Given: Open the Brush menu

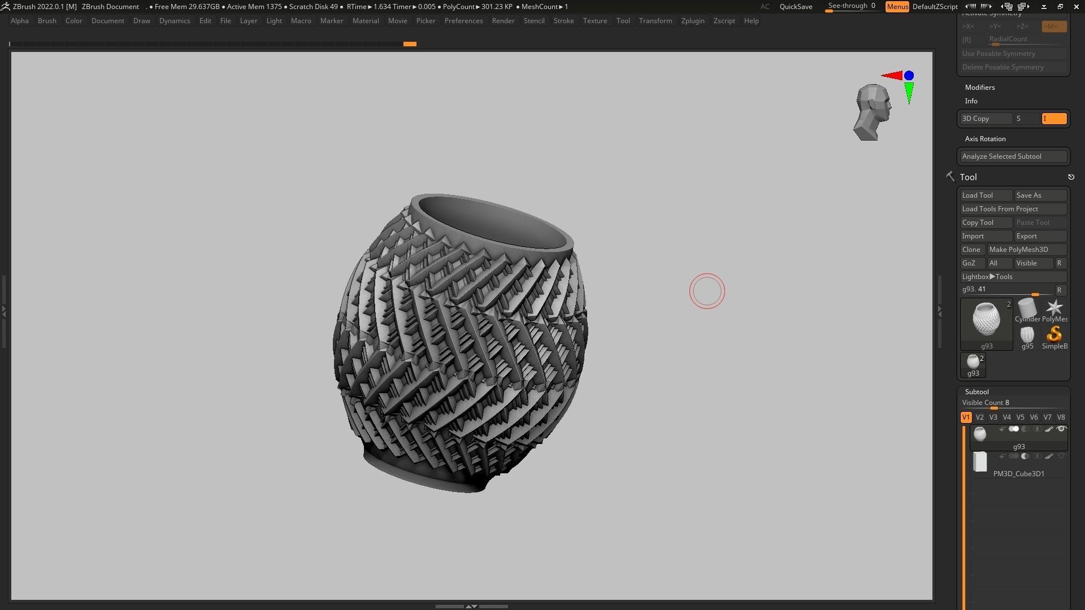Looking at the screenshot, I should coord(47,21).
